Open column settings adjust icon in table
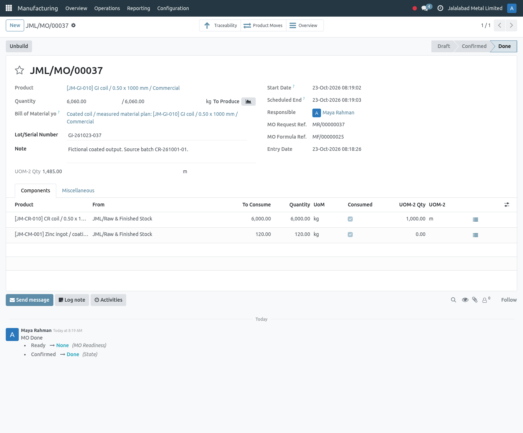Image resolution: width=523 pixels, height=433 pixels. 507,205
